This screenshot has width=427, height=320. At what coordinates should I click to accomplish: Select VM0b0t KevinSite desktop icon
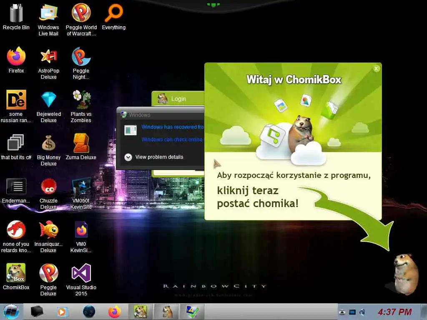tap(81, 193)
